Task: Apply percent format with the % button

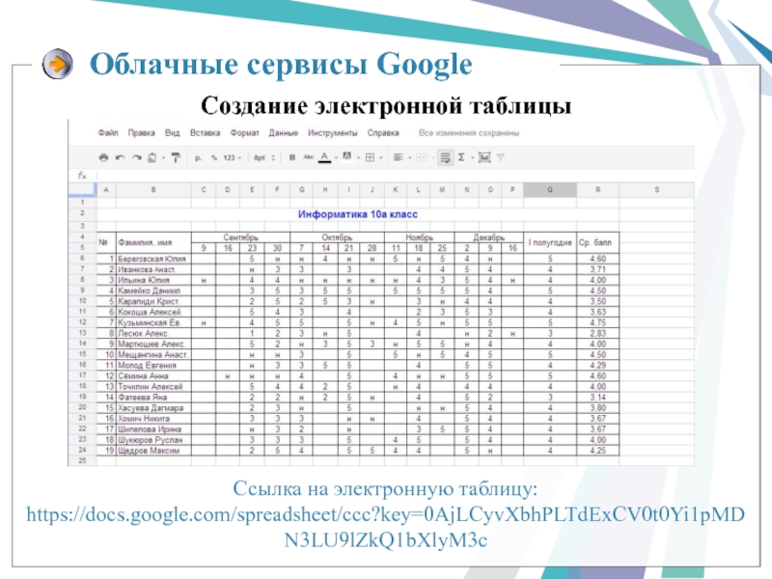Action: (x=214, y=158)
